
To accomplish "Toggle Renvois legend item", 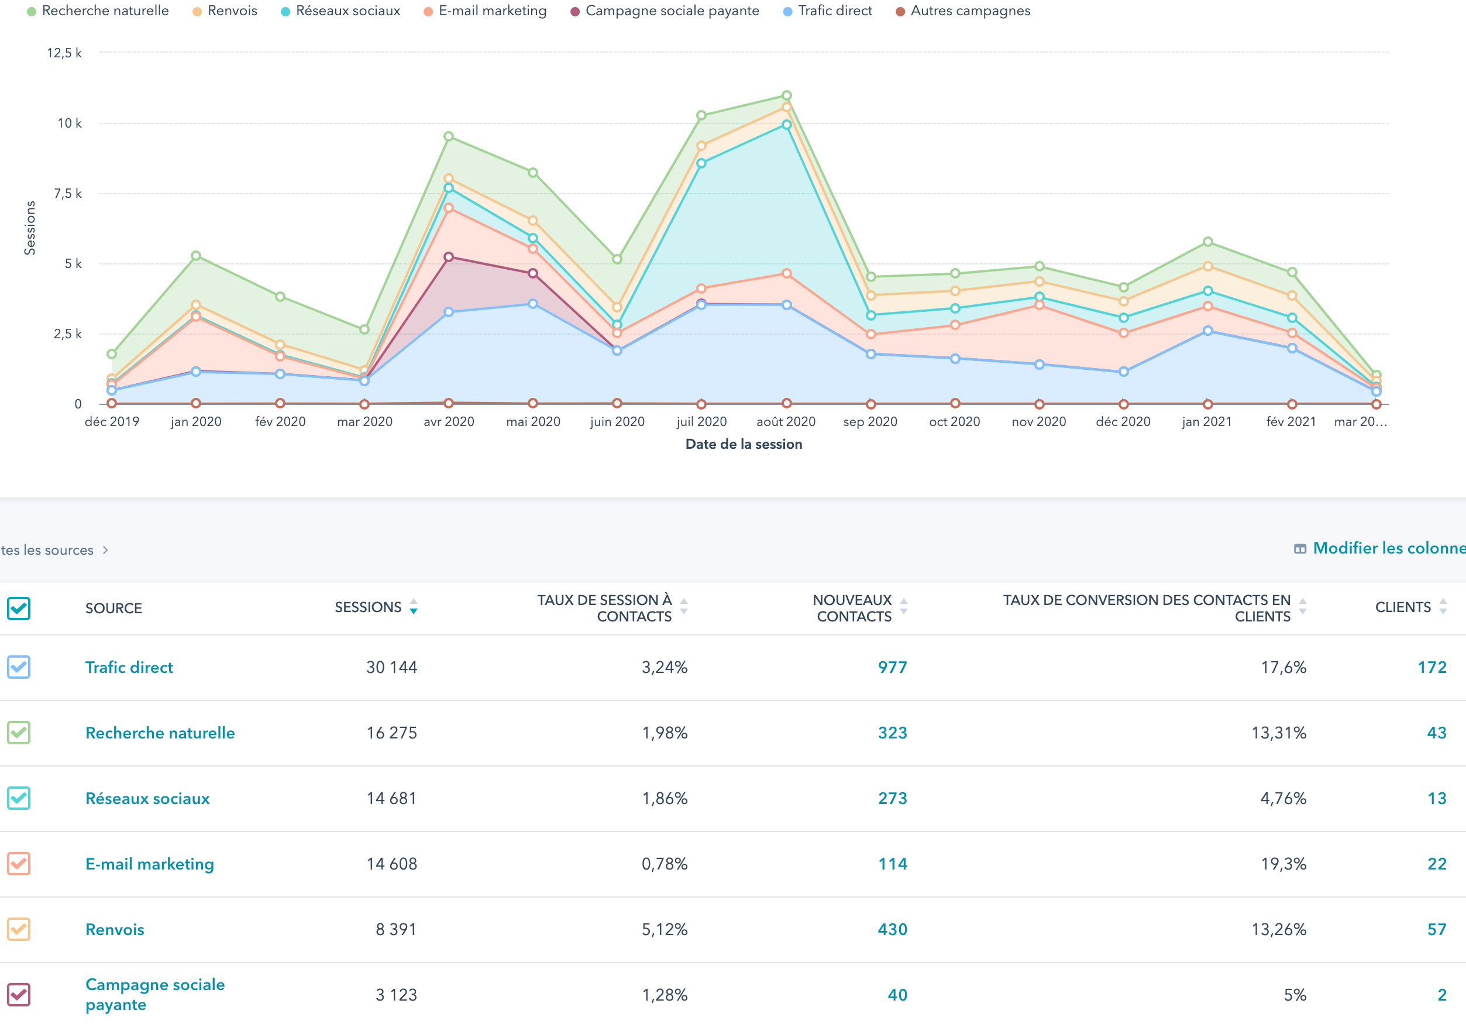I will pyautogui.click(x=225, y=11).
